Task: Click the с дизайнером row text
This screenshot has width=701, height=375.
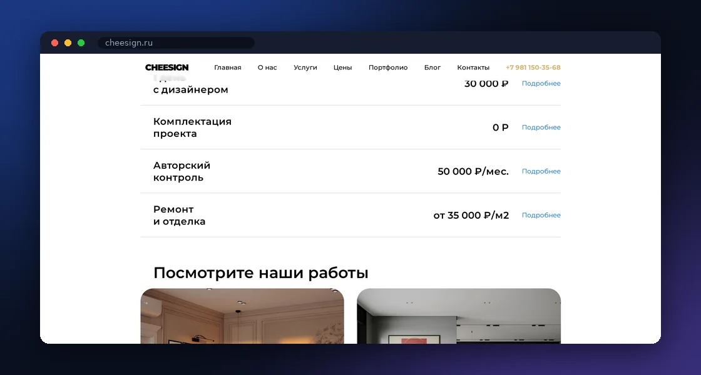Action: 190,90
